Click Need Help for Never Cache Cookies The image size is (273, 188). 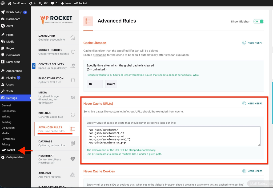[252, 171]
